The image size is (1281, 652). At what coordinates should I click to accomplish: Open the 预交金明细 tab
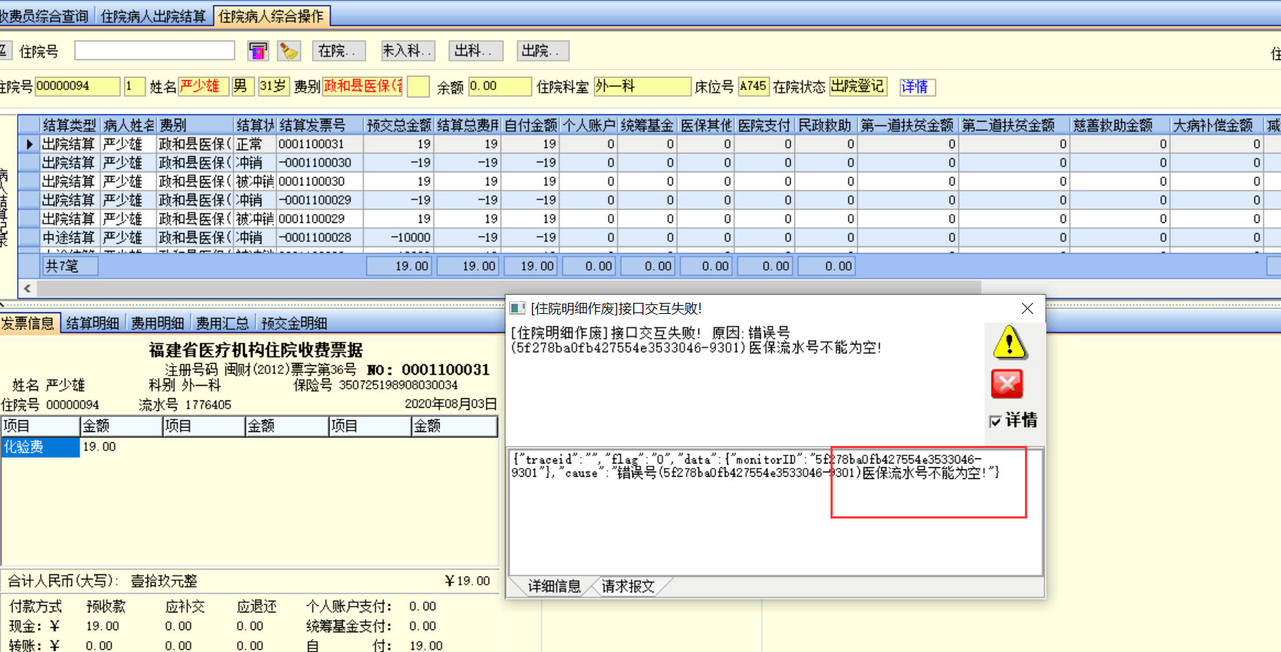tap(294, 323)
